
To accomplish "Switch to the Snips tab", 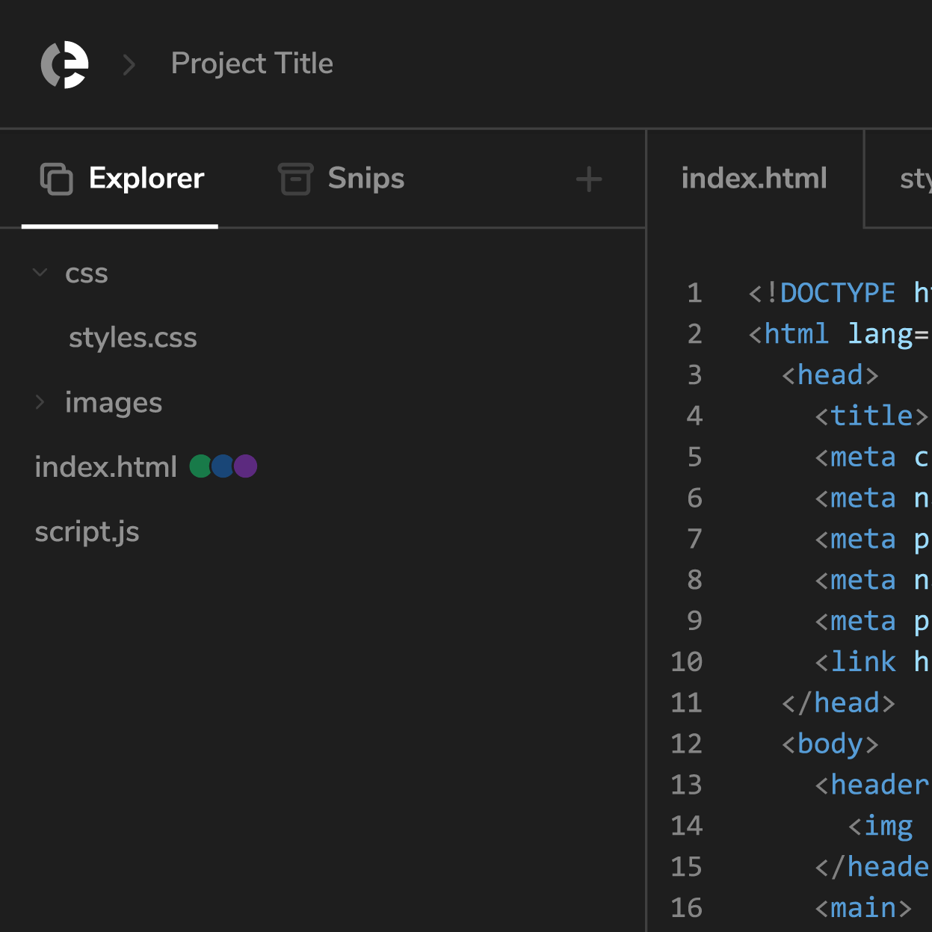I will 365,179.
